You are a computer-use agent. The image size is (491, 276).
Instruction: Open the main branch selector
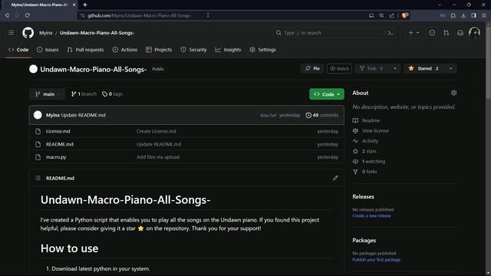click(47, 94)
